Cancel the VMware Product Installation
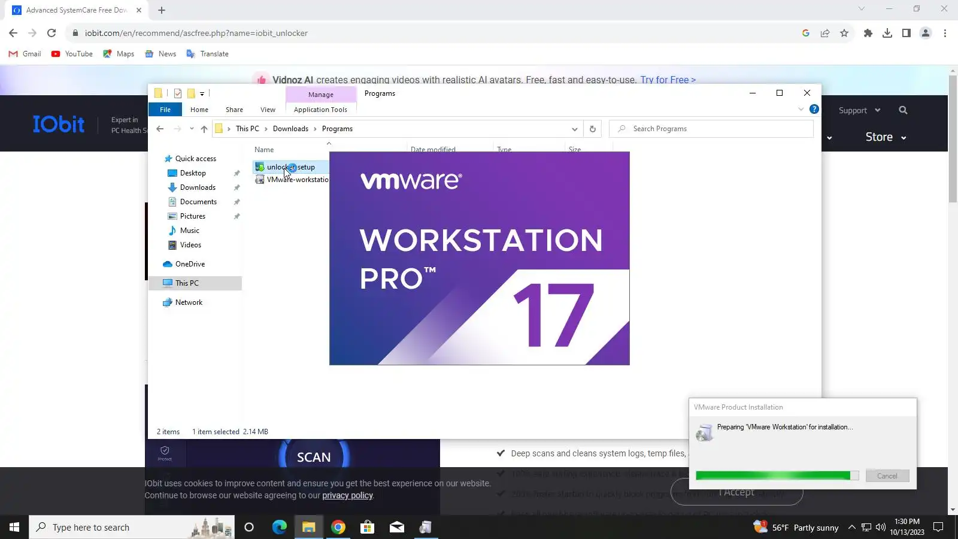 click(x=887, y=476)
